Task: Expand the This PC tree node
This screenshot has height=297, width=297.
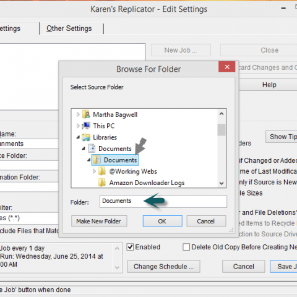Action: point(78,126)
